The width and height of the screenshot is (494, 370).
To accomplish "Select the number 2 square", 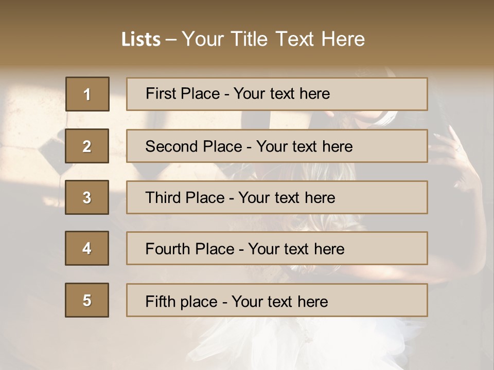I will pos(87,146).
